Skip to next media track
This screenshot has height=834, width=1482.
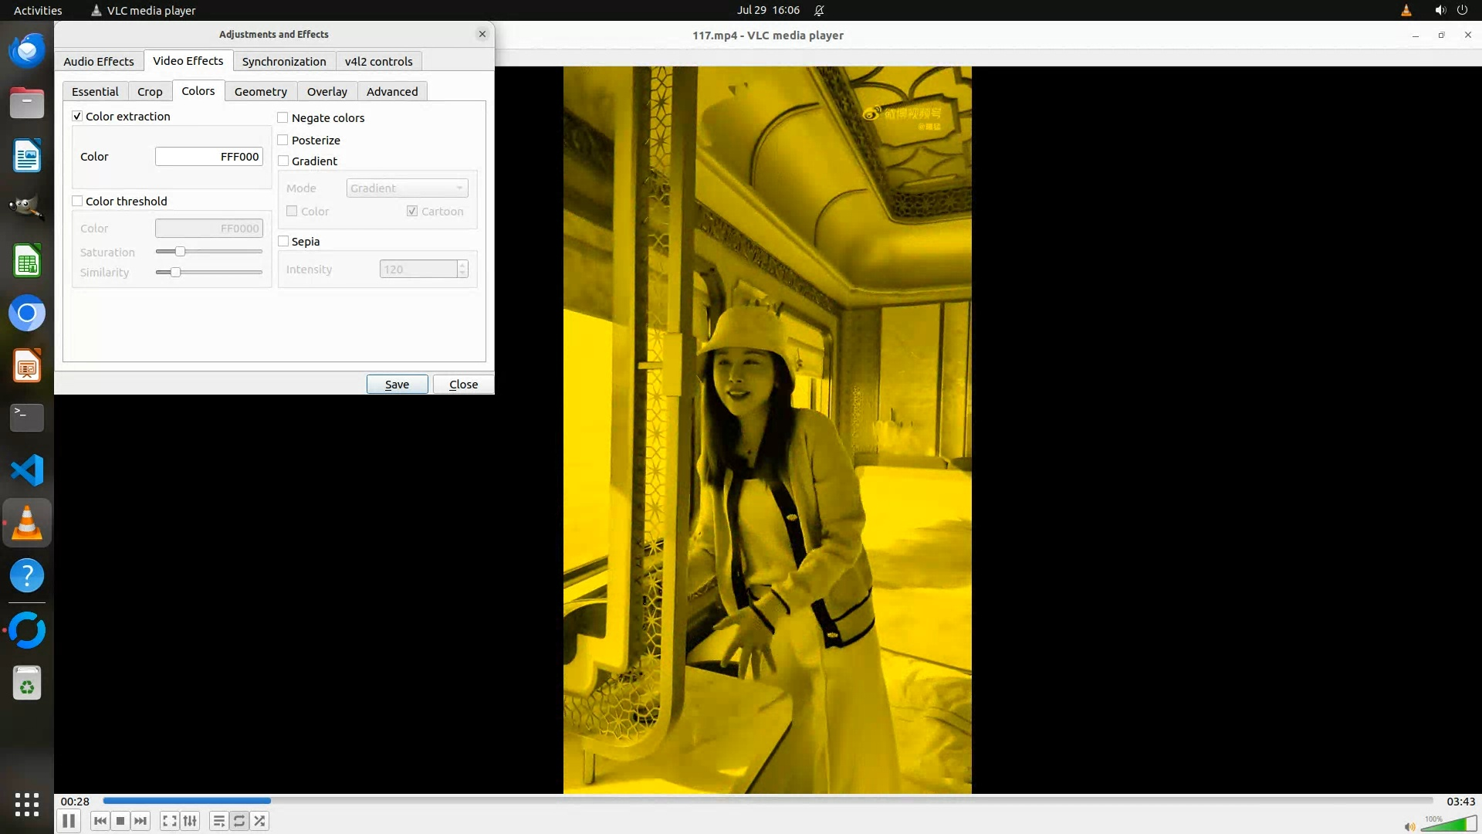pyautogui.click(x=140, y=821)
